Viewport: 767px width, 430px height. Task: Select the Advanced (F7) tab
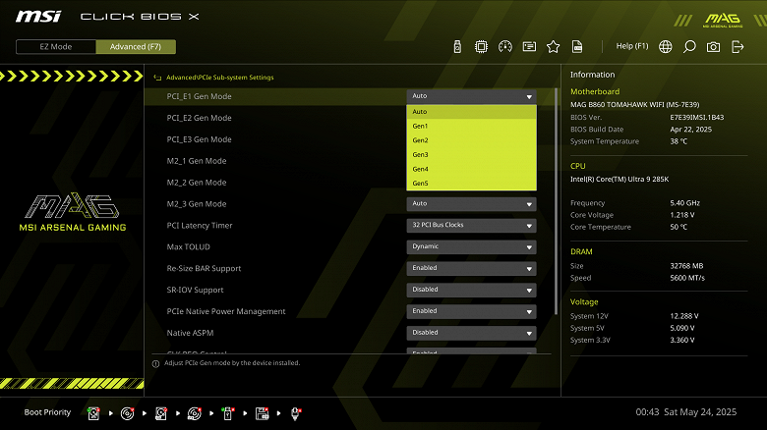coord(136,46)
